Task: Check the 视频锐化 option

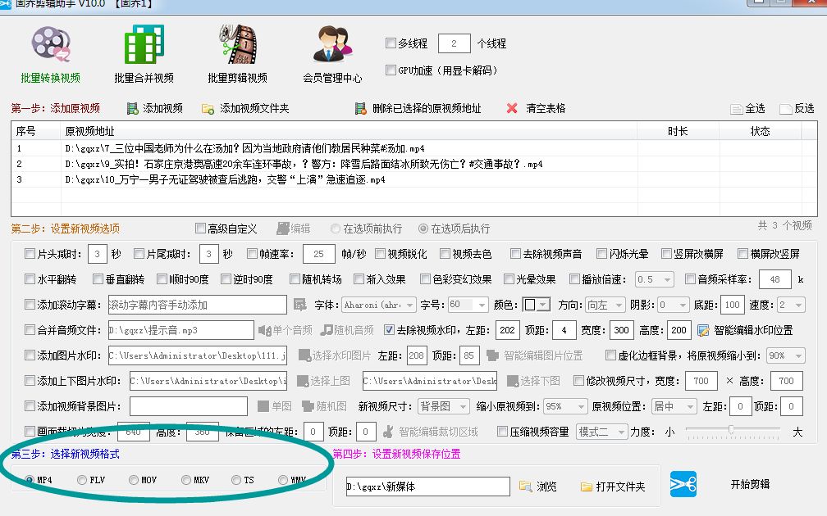Action: [381, 254]
